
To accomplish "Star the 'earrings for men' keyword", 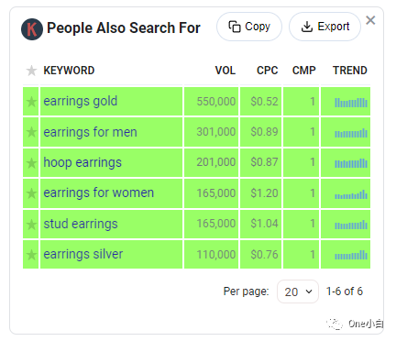I will click(31, 132).
